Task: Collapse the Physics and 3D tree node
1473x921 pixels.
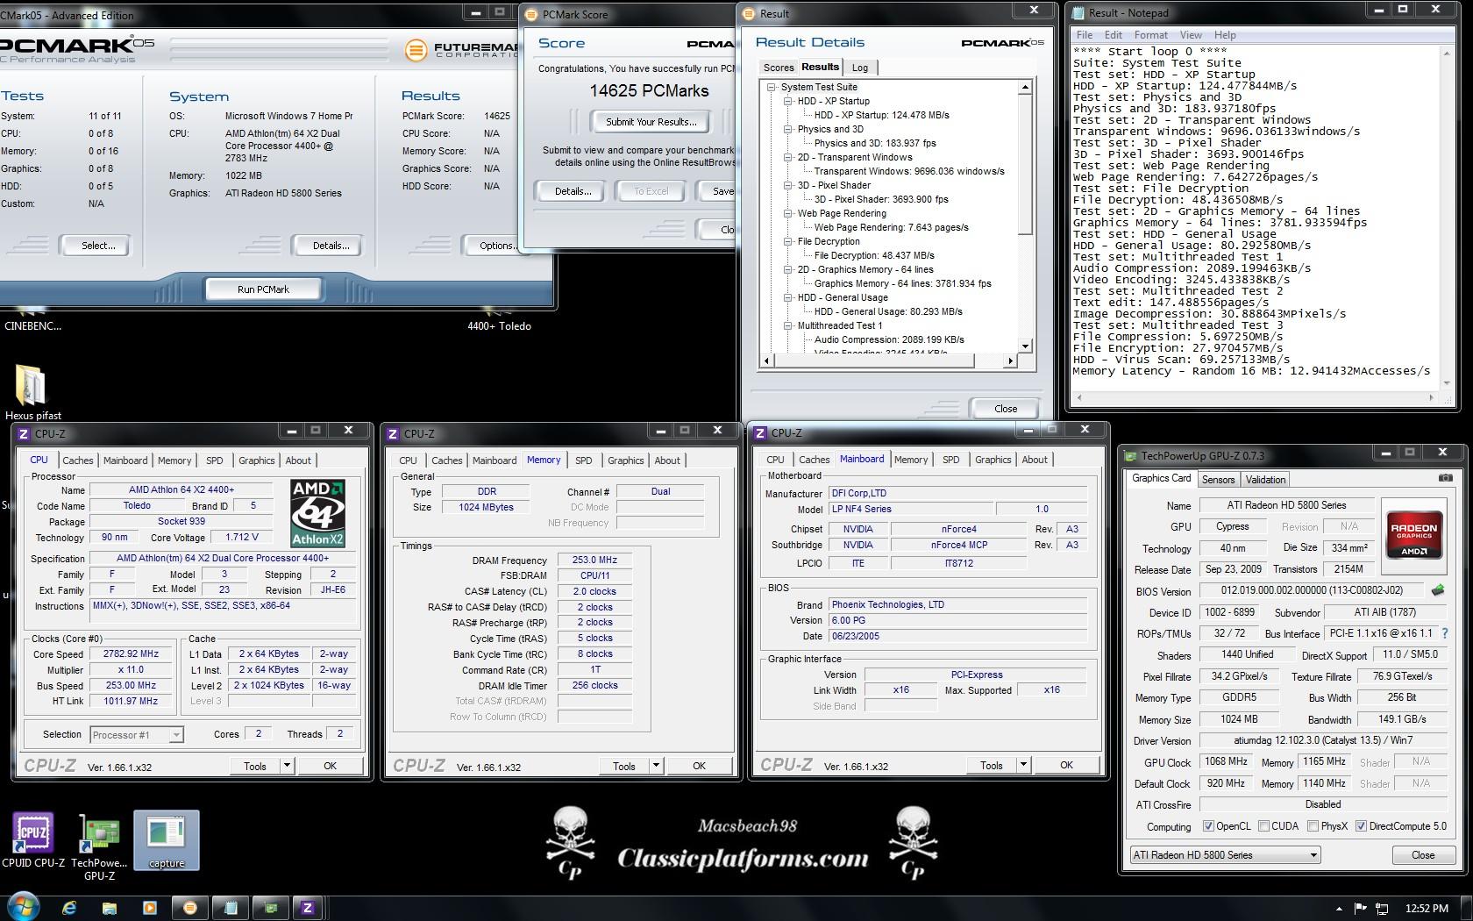Action: click(x=788, y=129)
